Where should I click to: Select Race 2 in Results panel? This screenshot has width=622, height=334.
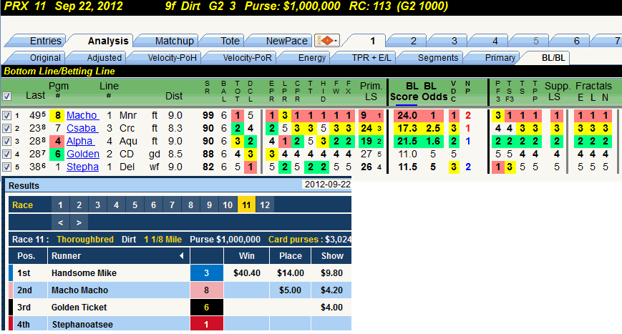79,205
